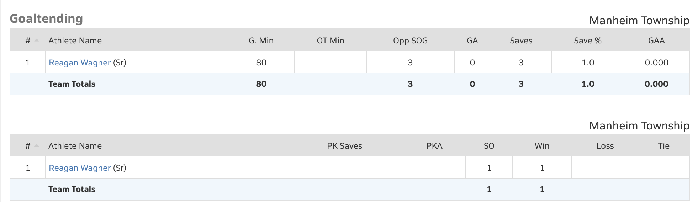698x202 pixels.
Task: Sort by the Opp SOG column header
Action: [x=410, y=41]
